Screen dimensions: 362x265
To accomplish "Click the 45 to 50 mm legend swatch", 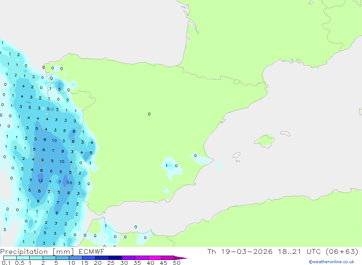I will pos(168,258).
